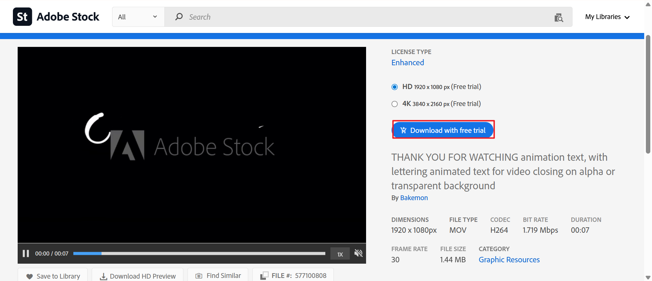Click the video preview area

[x=192, y=145]
